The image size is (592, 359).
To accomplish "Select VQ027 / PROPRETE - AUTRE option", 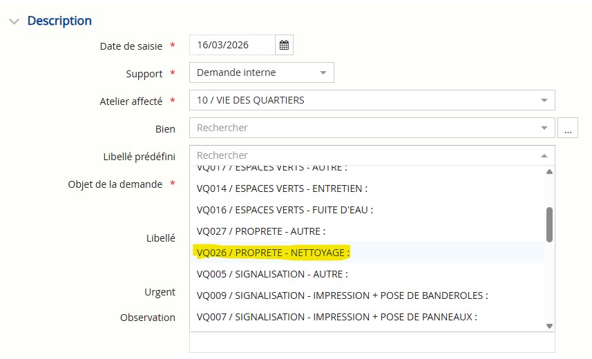I will click(260, 231).
